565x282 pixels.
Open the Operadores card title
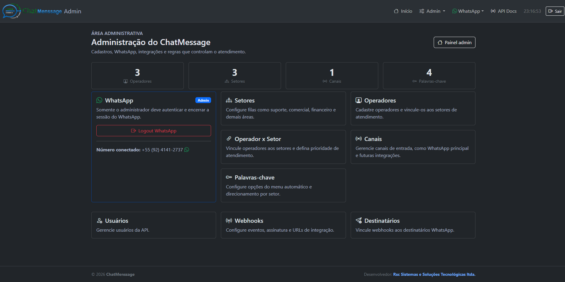380,100
